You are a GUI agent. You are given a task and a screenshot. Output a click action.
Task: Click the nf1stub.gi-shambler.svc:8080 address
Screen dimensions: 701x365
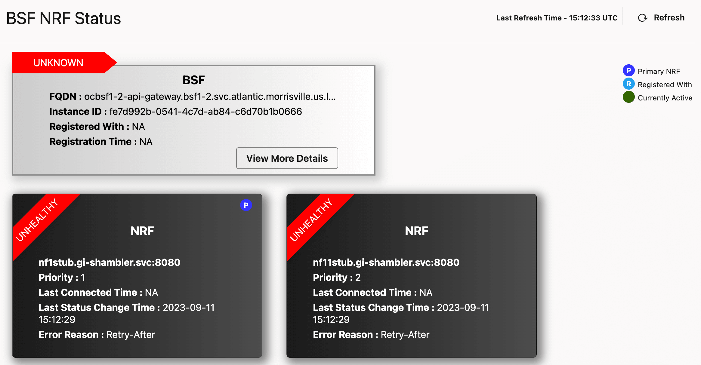pos(109,262)
